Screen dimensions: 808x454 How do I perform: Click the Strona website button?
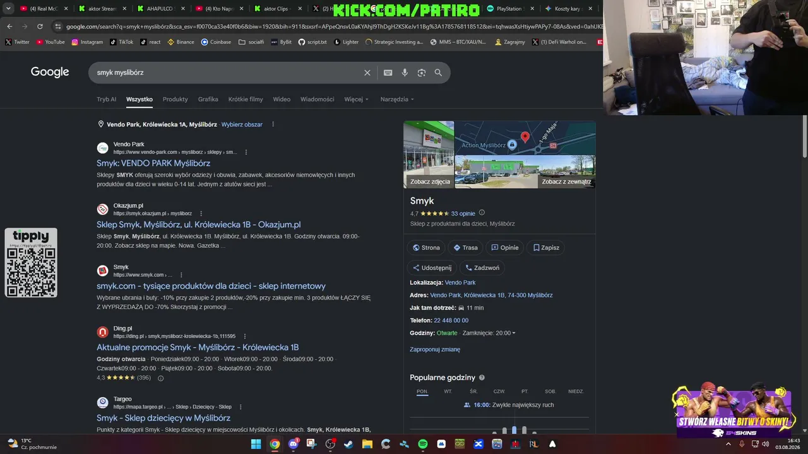click(x=426, y=248)
